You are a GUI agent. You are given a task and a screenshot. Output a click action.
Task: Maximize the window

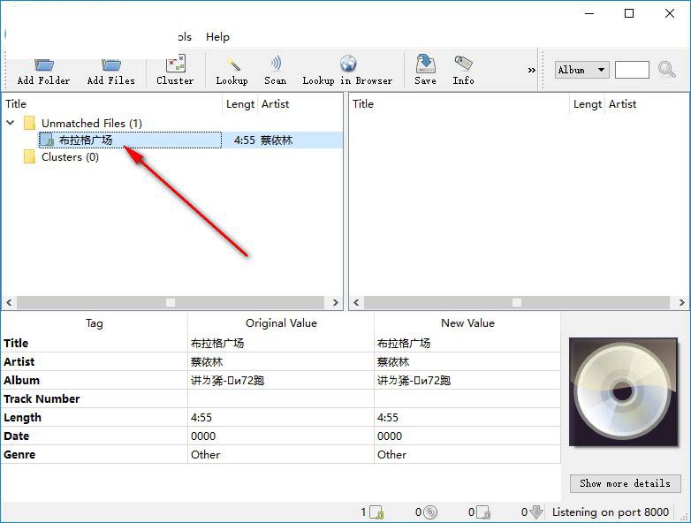click(x=629, y=13)
